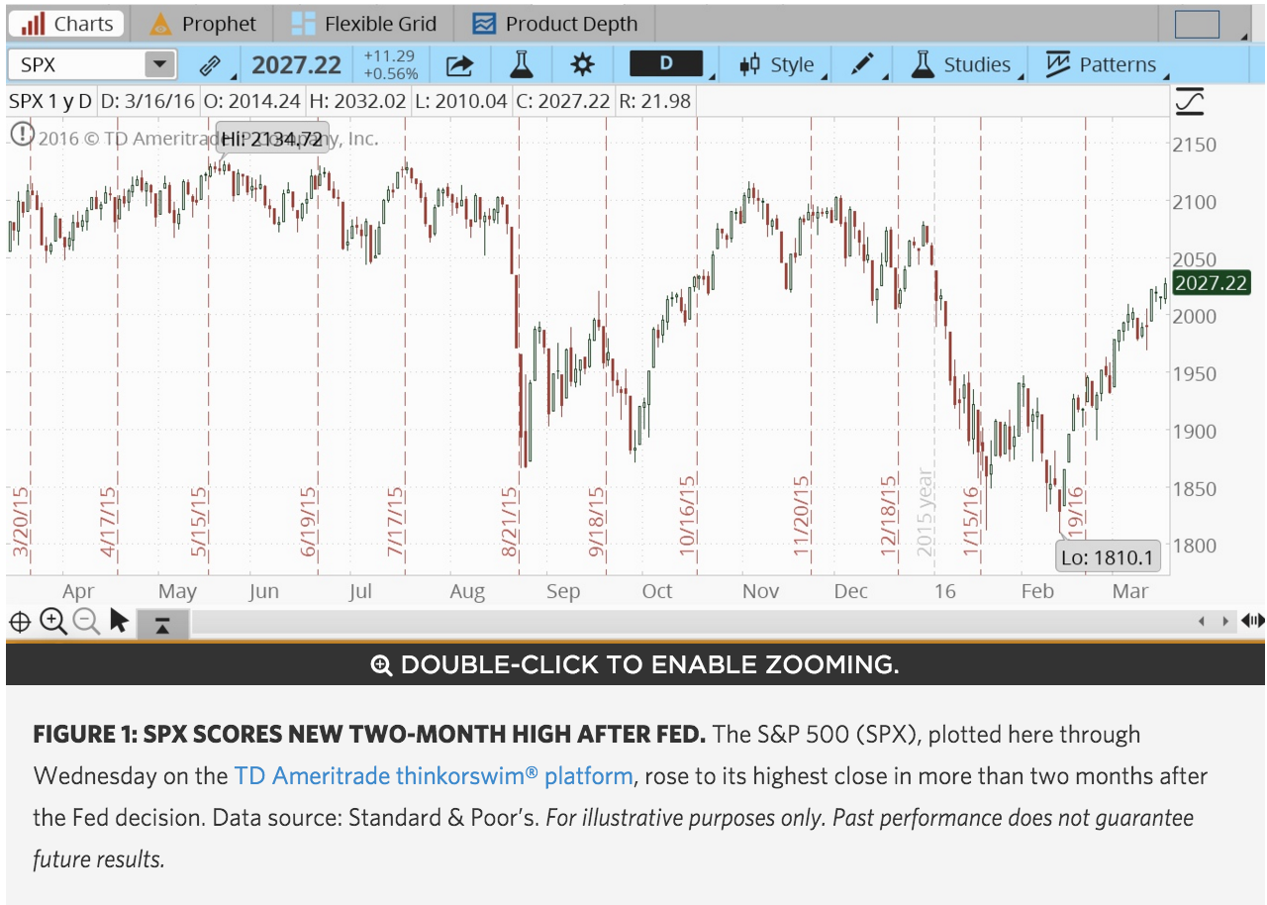
Task: Open the Studies menu
Action: [x=961, y=65]
